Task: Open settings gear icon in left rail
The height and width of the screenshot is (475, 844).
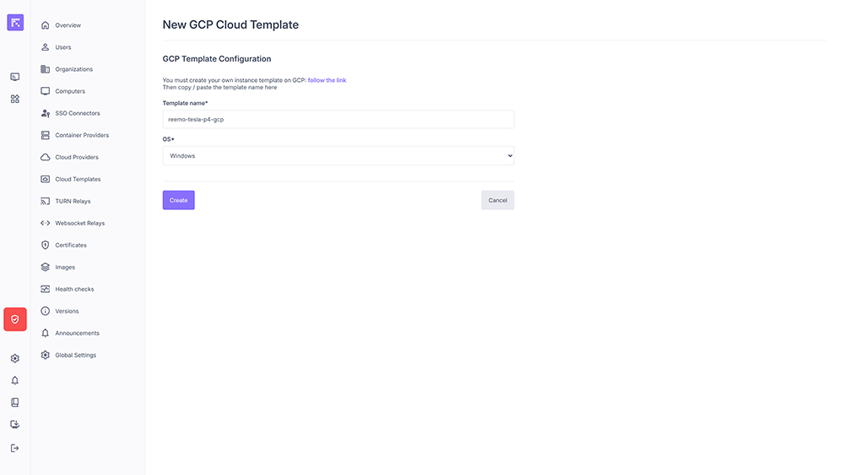Action: [15, 359]
